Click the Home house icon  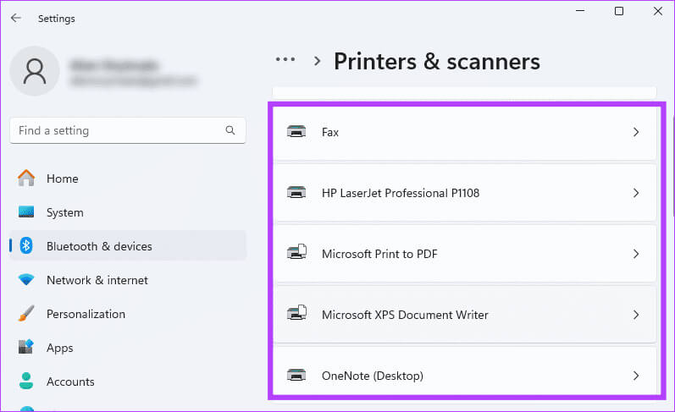point(26,178)
